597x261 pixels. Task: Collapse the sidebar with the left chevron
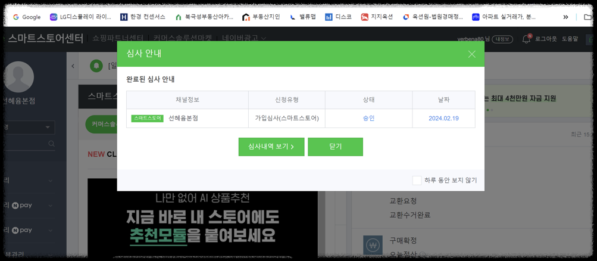73,66
